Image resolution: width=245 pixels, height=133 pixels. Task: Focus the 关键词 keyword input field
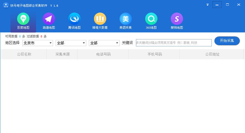174,43
